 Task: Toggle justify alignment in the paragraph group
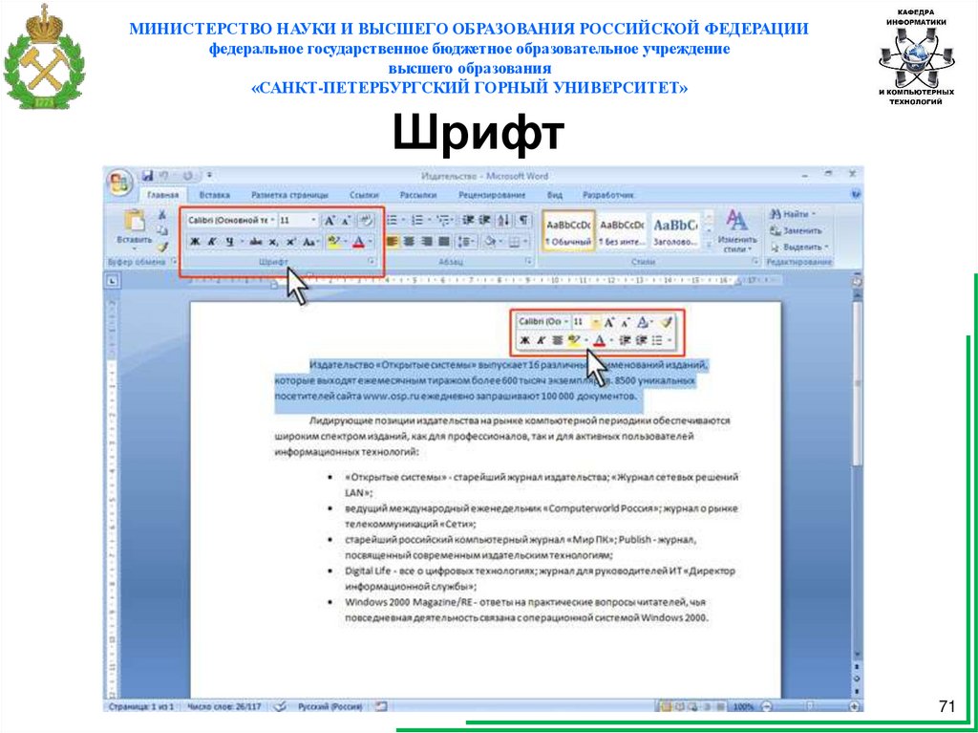click(x=444, y=241)
